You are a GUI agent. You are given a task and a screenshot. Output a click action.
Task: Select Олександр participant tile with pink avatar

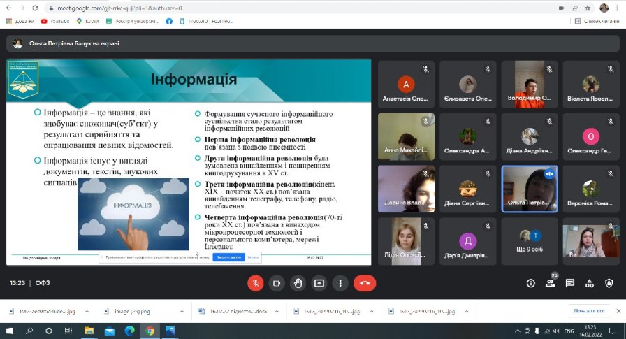tap(591, 136)
